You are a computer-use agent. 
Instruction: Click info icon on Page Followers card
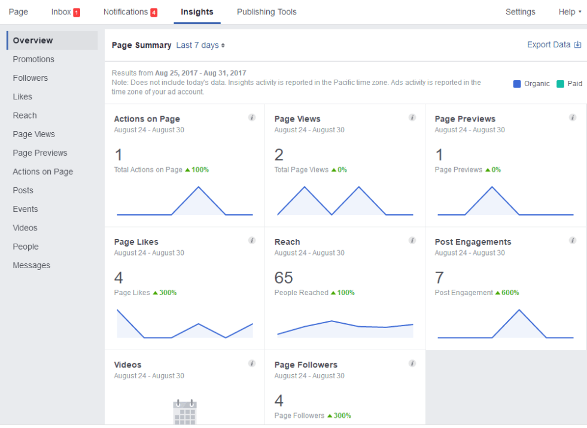tap(412, 363)
